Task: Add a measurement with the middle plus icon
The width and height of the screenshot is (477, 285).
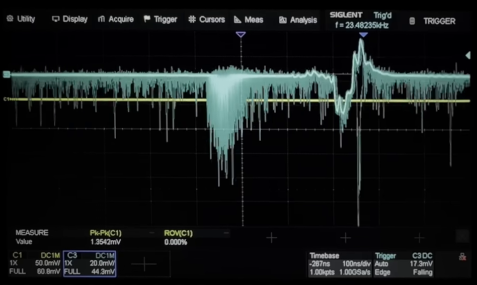Action: pos(345,238)
